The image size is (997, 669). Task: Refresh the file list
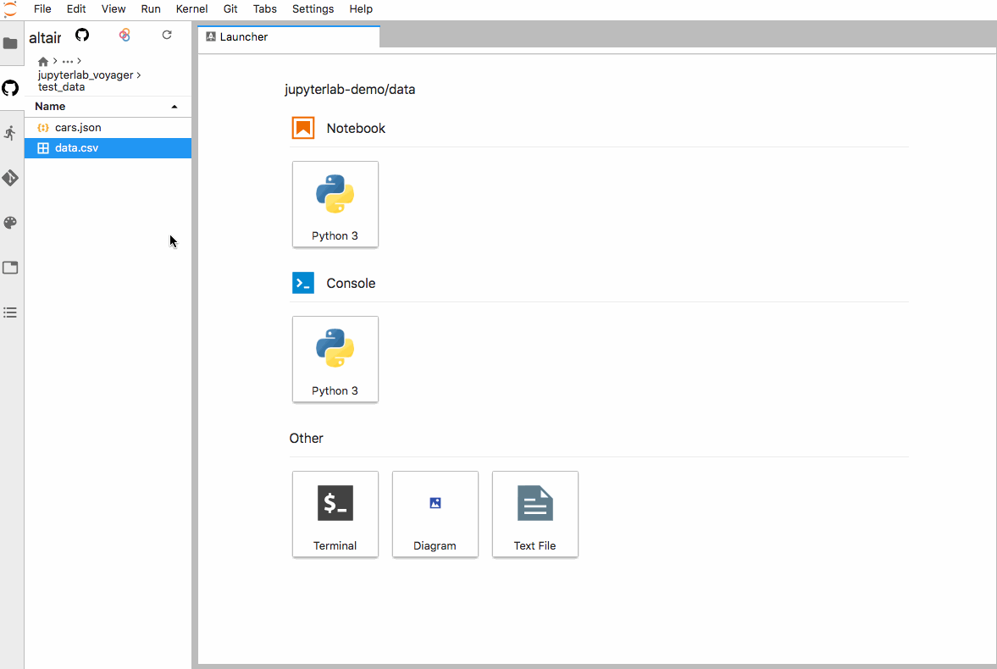(x=167, y=35)
